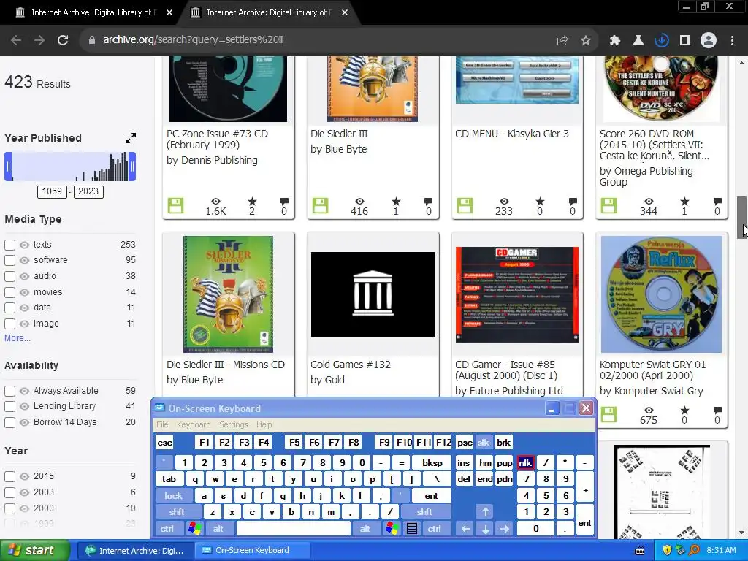Check the software media type checkbox
748x561 pixels.
tap(9, 261)
